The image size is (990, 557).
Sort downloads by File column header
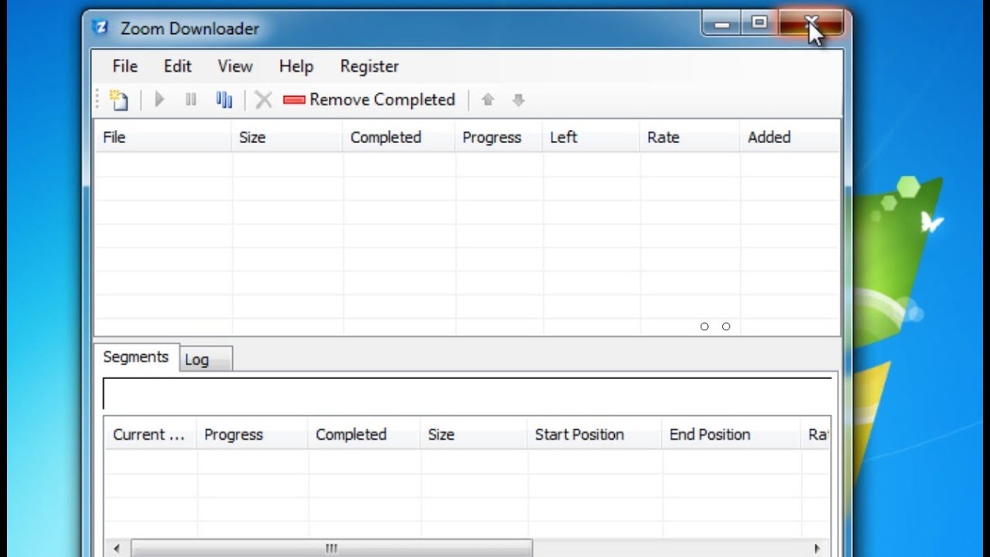point(162,138)
